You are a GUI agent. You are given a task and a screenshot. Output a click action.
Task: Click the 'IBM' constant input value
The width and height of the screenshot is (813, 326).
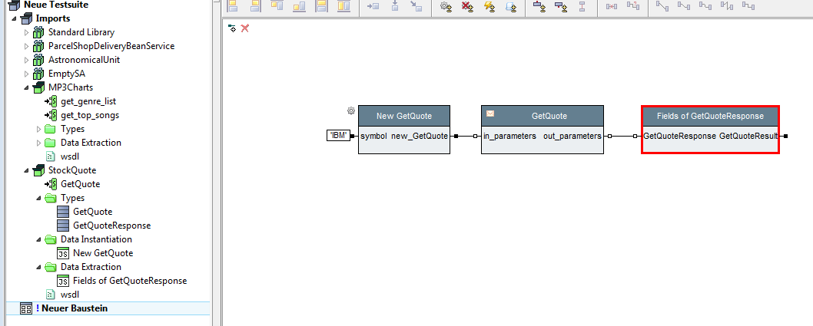(338, 136)
